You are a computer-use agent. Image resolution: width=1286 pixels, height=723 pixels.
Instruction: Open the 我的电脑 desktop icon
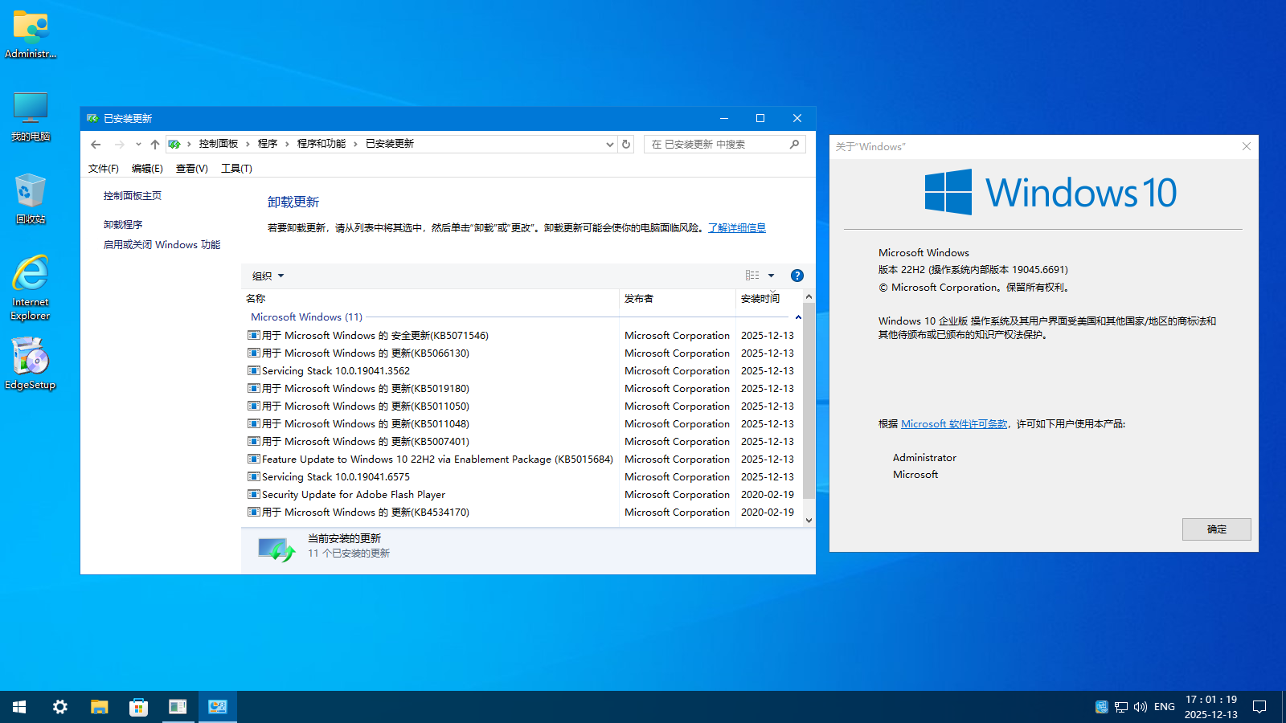coord(31,116)
